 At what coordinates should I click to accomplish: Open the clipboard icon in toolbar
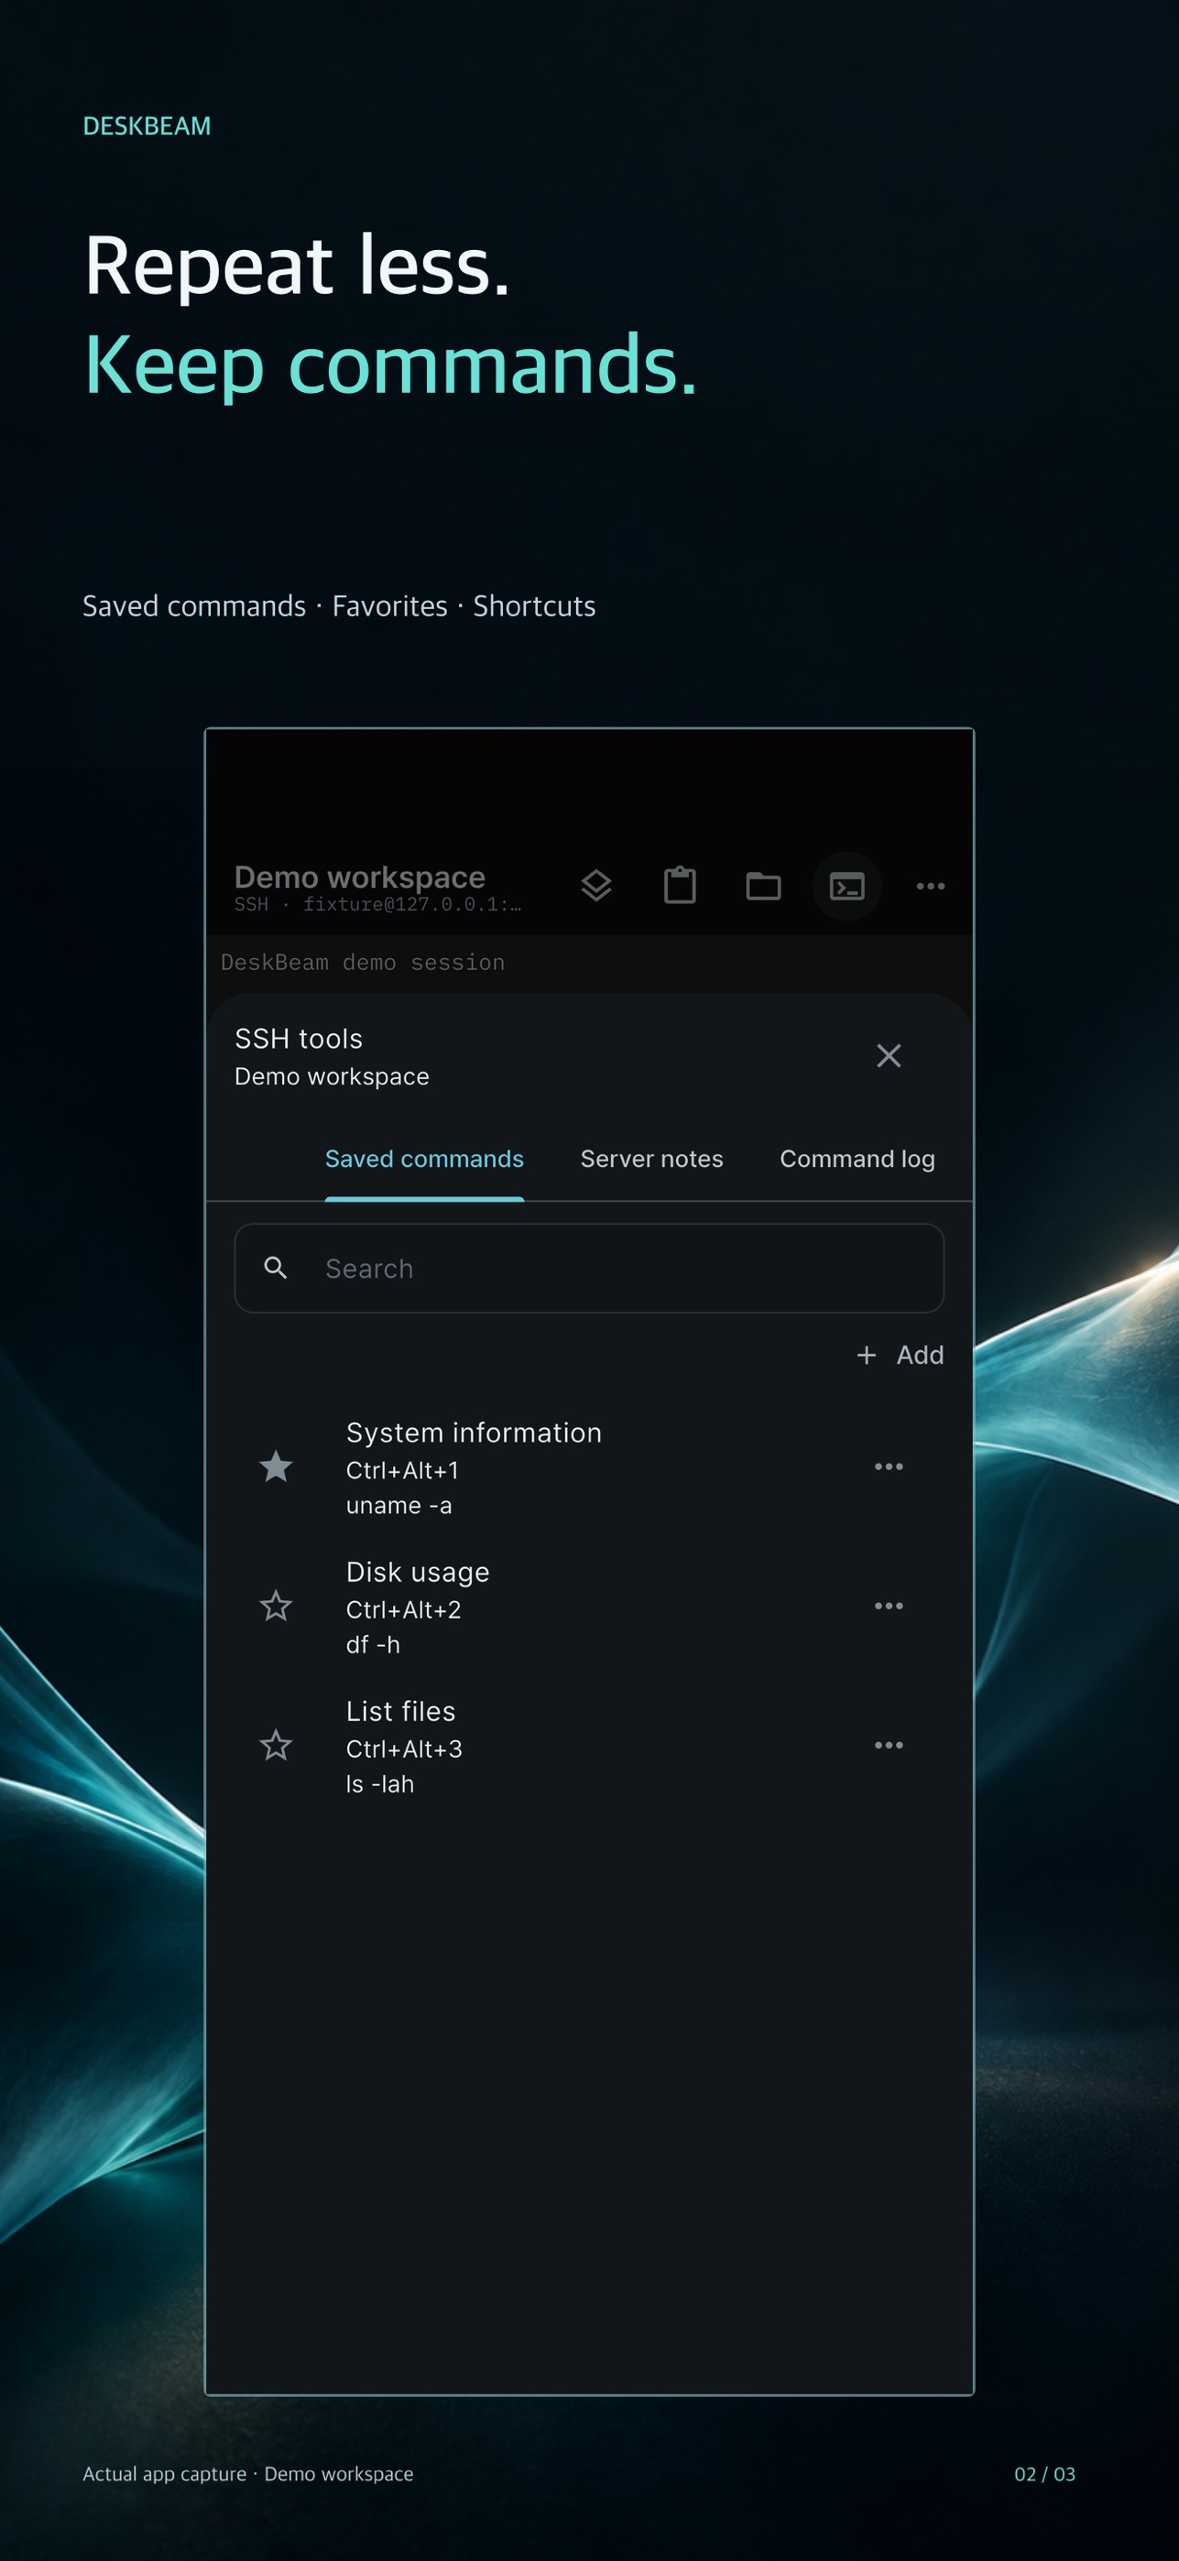click(x=680, y=885)
